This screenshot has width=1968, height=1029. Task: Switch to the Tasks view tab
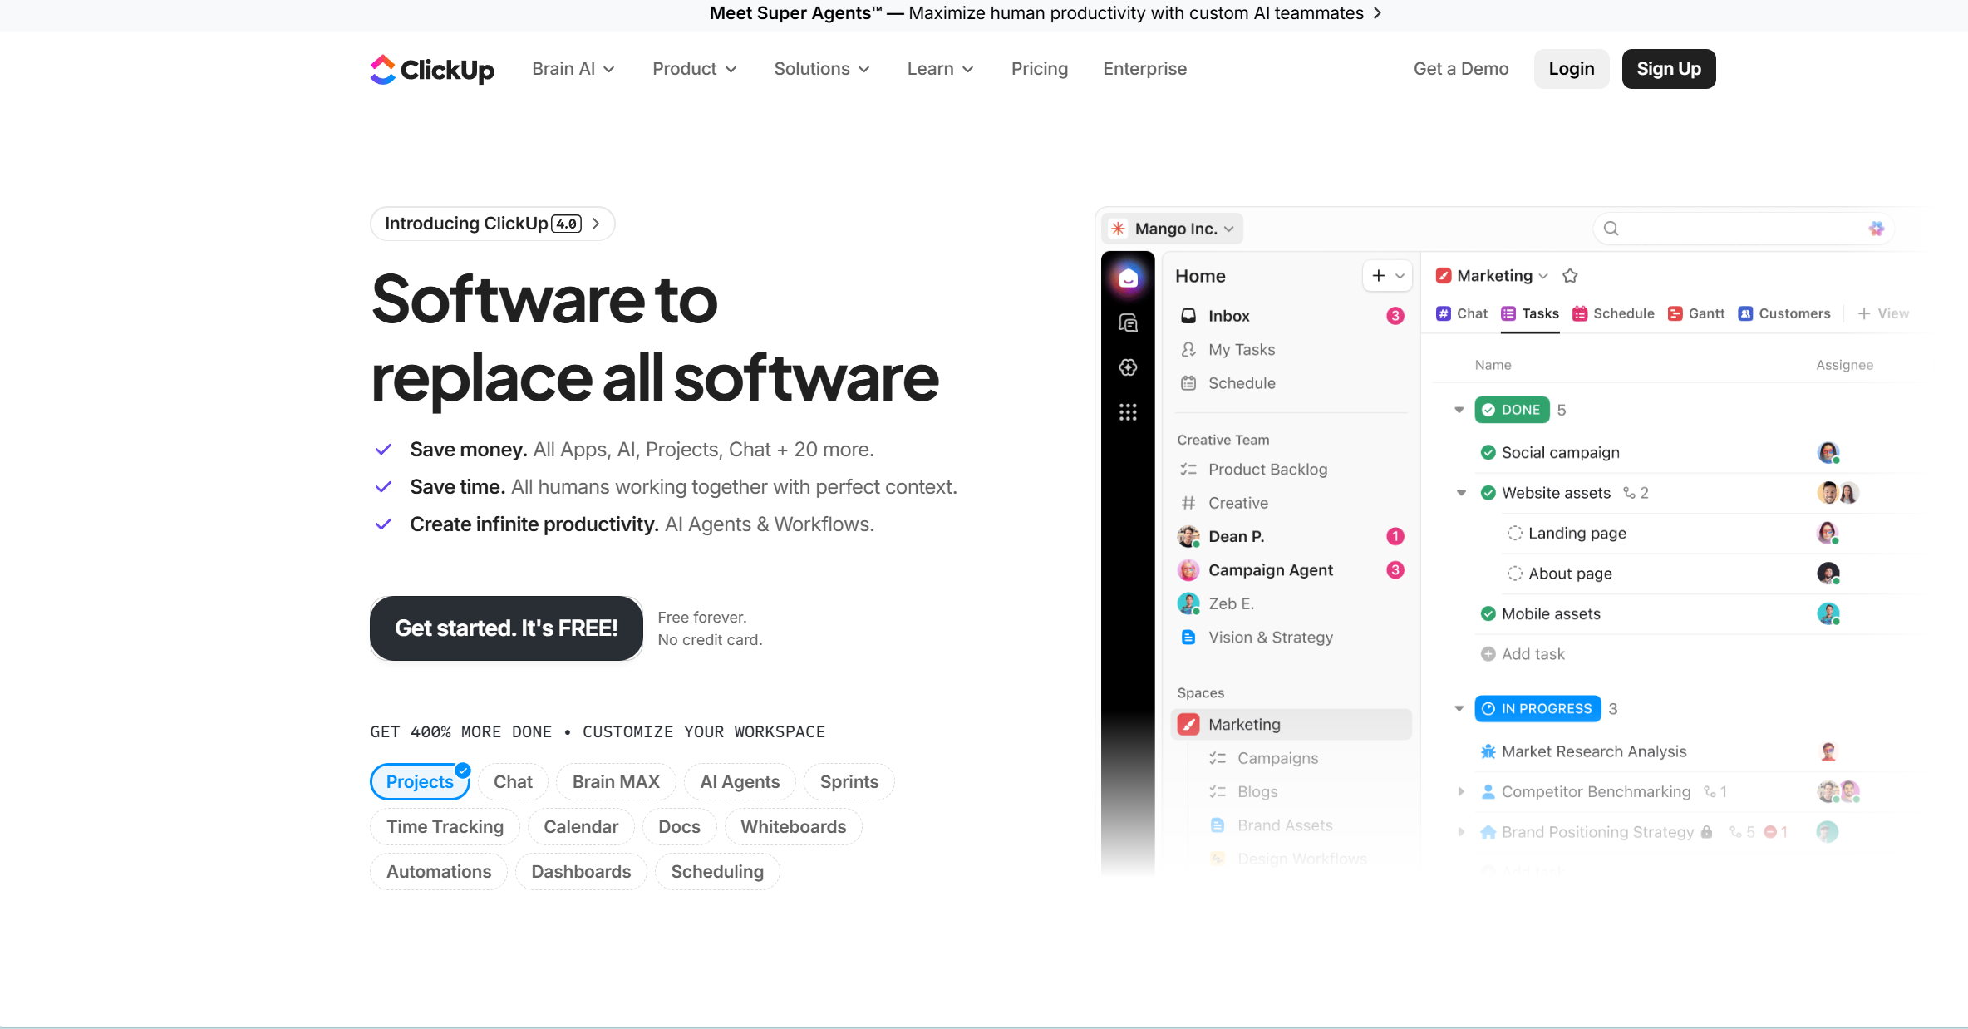[x=1530, y=314]
